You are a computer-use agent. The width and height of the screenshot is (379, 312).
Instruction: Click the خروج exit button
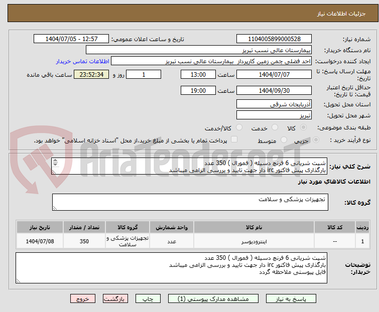[83, 299]
